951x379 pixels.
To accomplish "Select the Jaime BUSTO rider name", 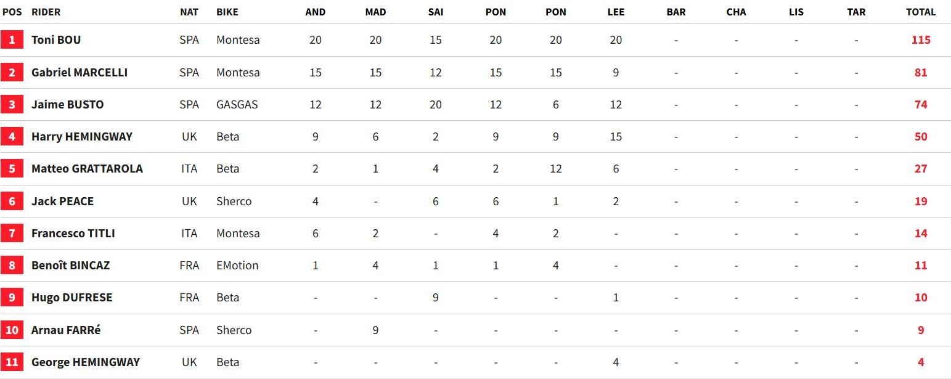I will (x=68, y=104).
